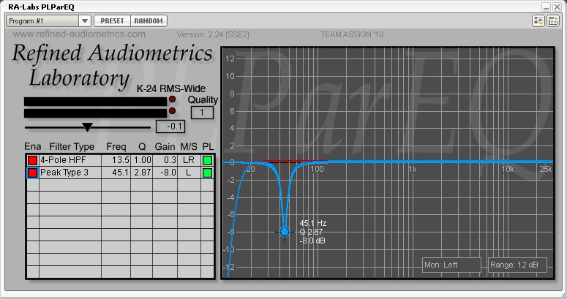Viewport: 567px width, 299px height.
Task: Click the top black level meter bar
Action: click(x=95, y=102)
